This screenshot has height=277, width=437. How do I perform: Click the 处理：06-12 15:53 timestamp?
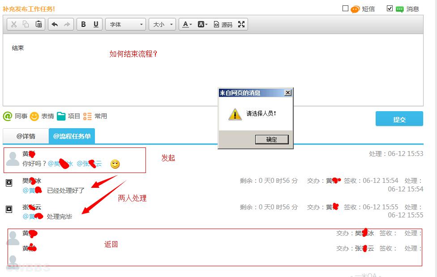(x=396, y=154)
